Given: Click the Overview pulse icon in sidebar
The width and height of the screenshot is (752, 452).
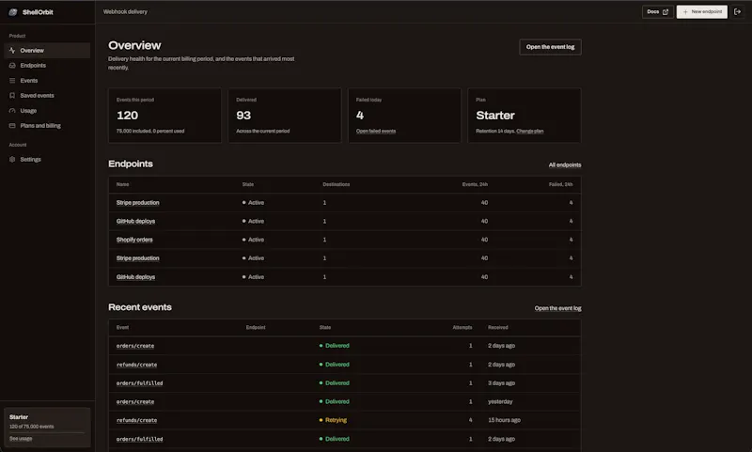Looking at the screenshot, I should (x=12, y=51).
